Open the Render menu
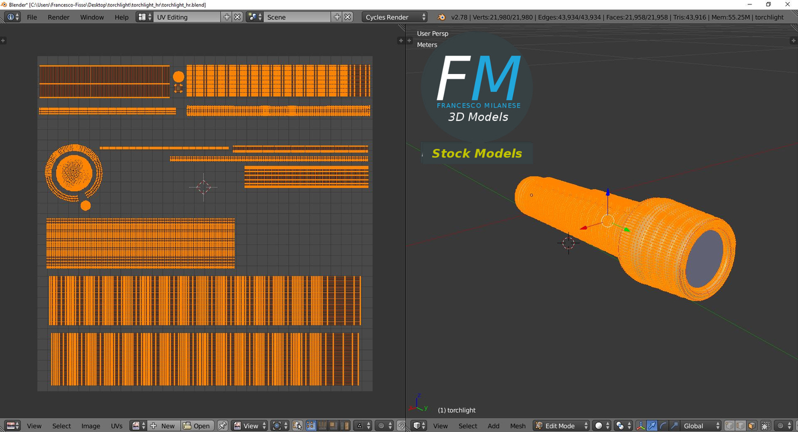 tap(58, 17)
